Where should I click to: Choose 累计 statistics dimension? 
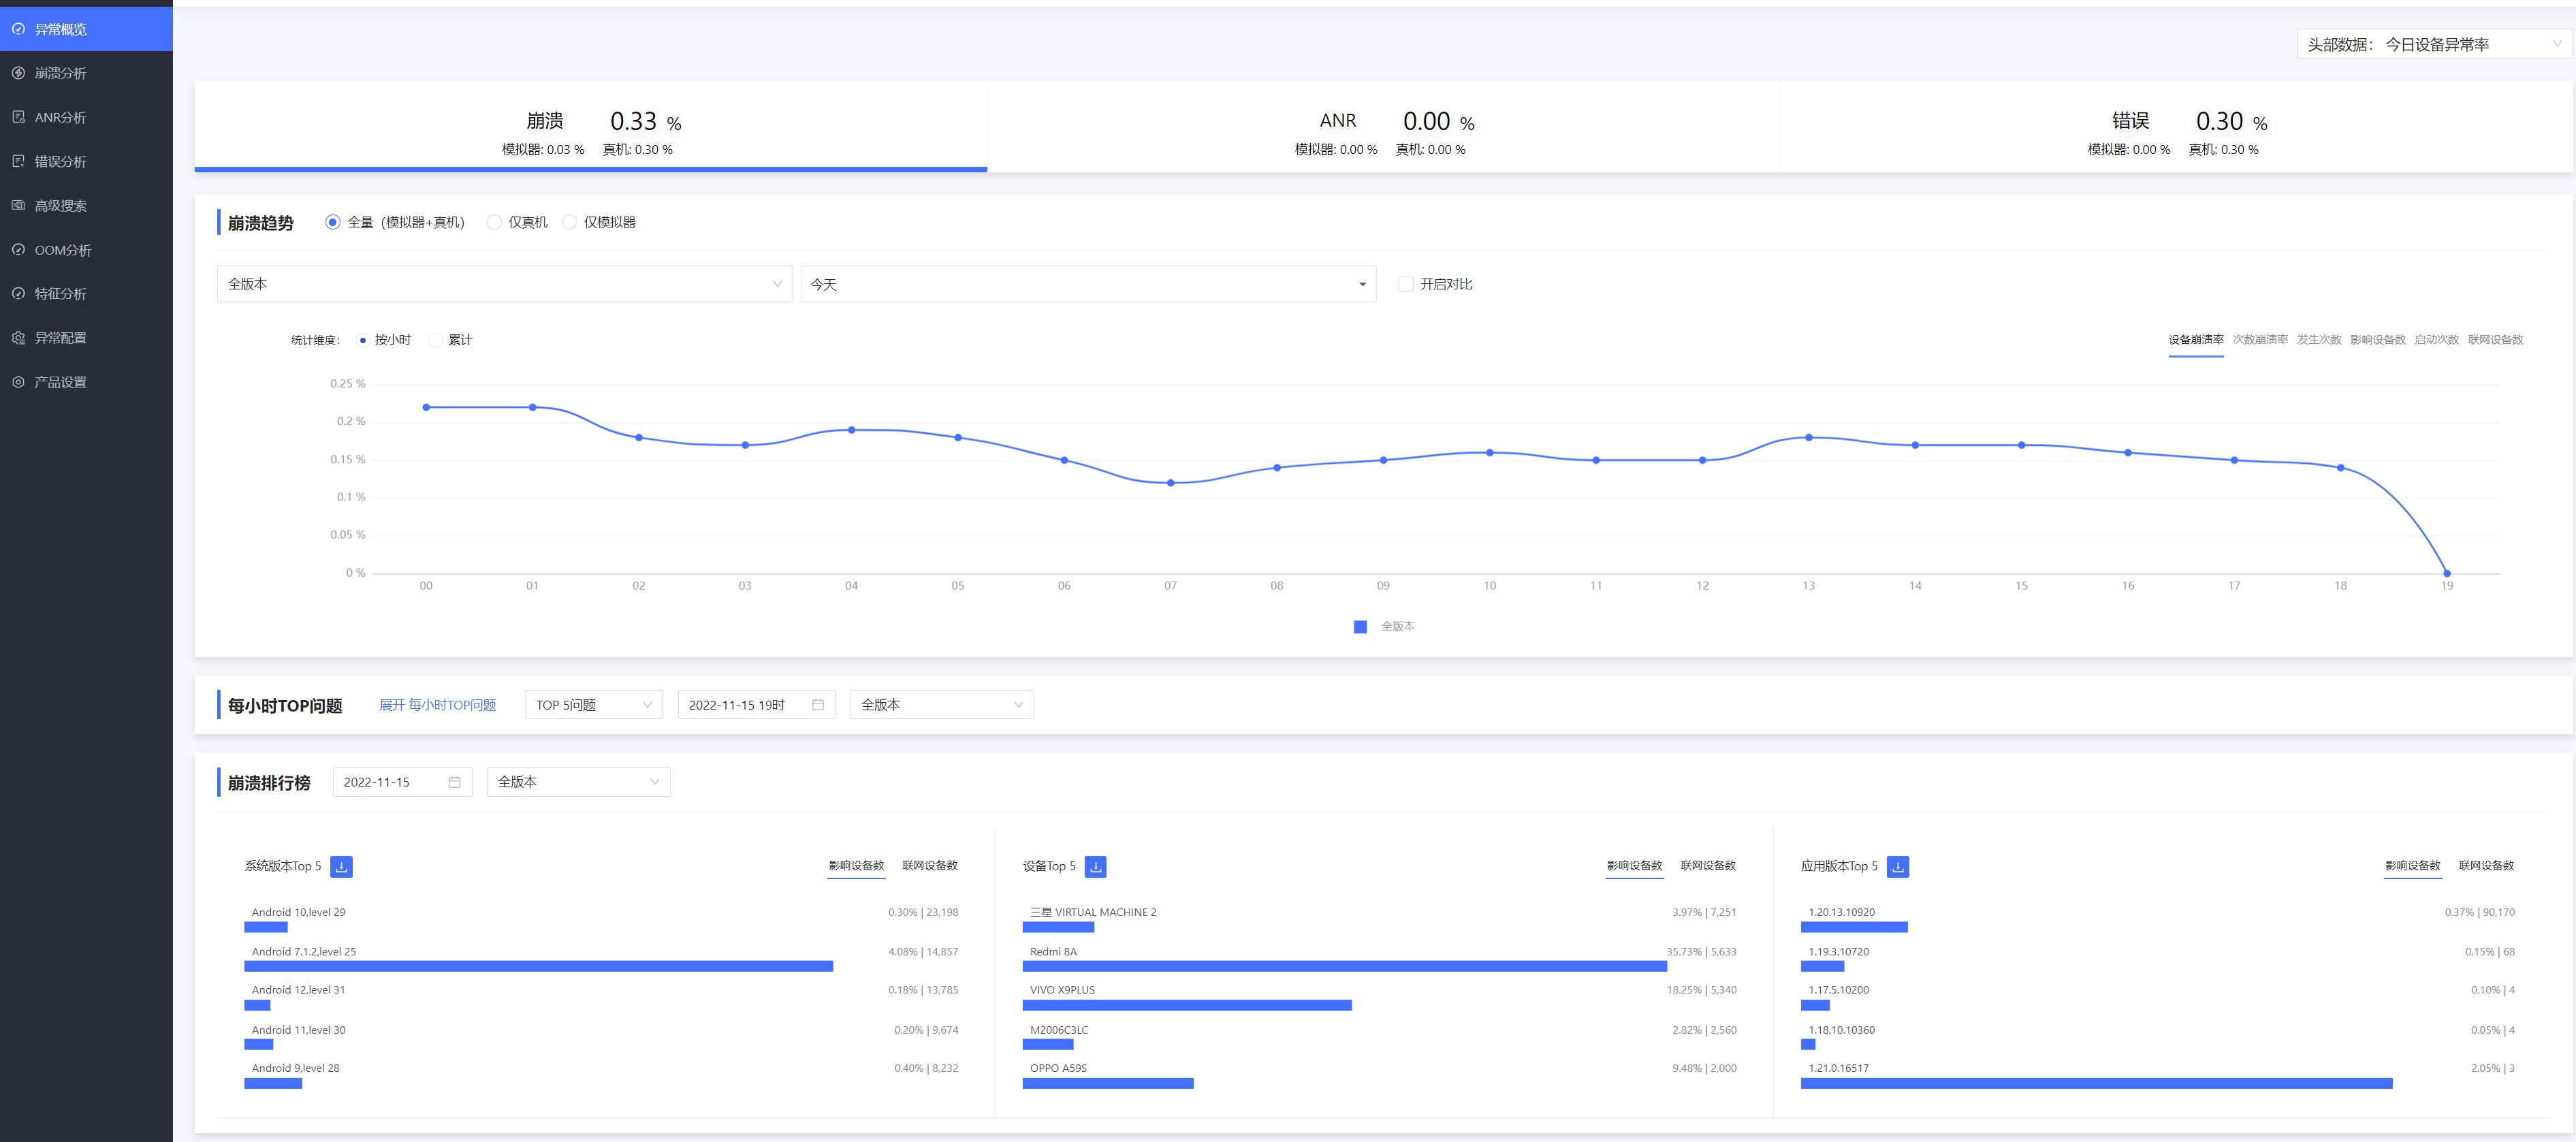point(436,340)
